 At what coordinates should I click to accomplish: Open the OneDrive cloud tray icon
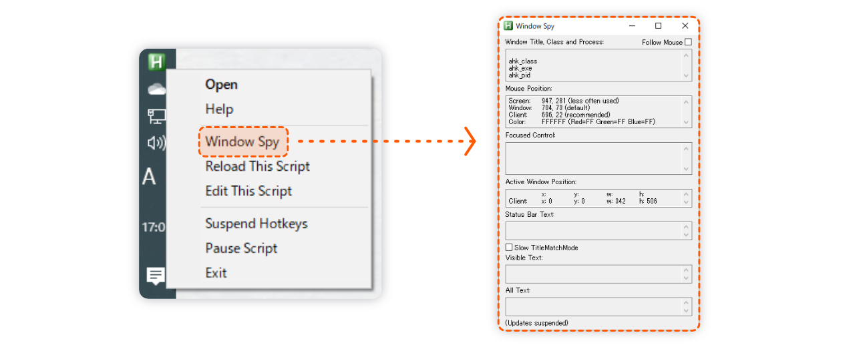point(156,89)
